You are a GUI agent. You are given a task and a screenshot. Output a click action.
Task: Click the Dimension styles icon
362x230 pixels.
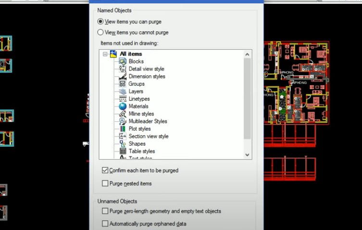(123, 77)
